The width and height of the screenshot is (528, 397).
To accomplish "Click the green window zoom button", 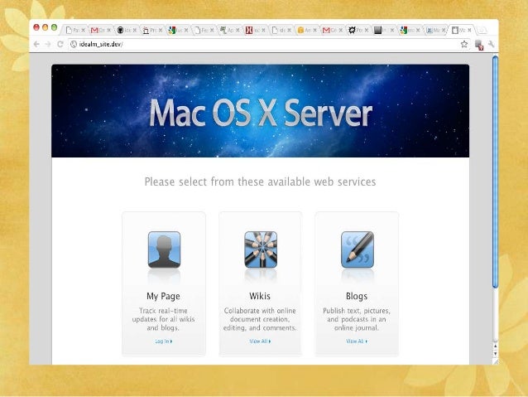I will [55, 27].
